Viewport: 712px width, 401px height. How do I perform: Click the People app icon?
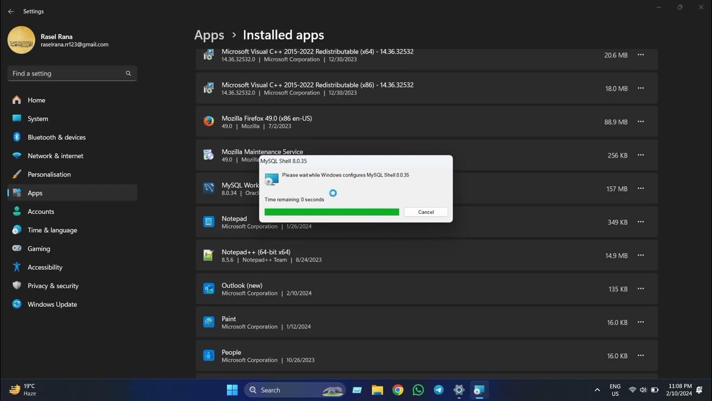click(209, 355)
